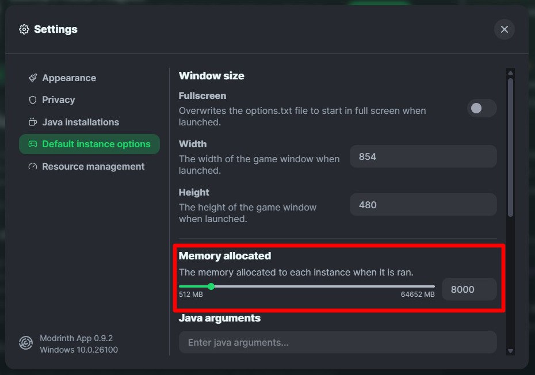Click the memory value field showing 8000
This screenshot has height=375, width=535.
(x=468, y=289)
